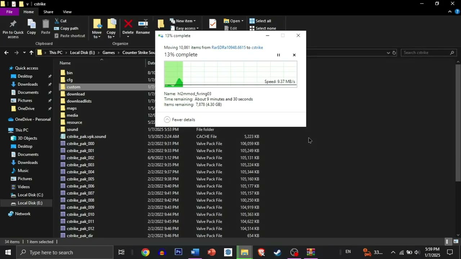Refresh the current folder view
The height and width of the screenshot is (259, 461).
coord(394,53)
